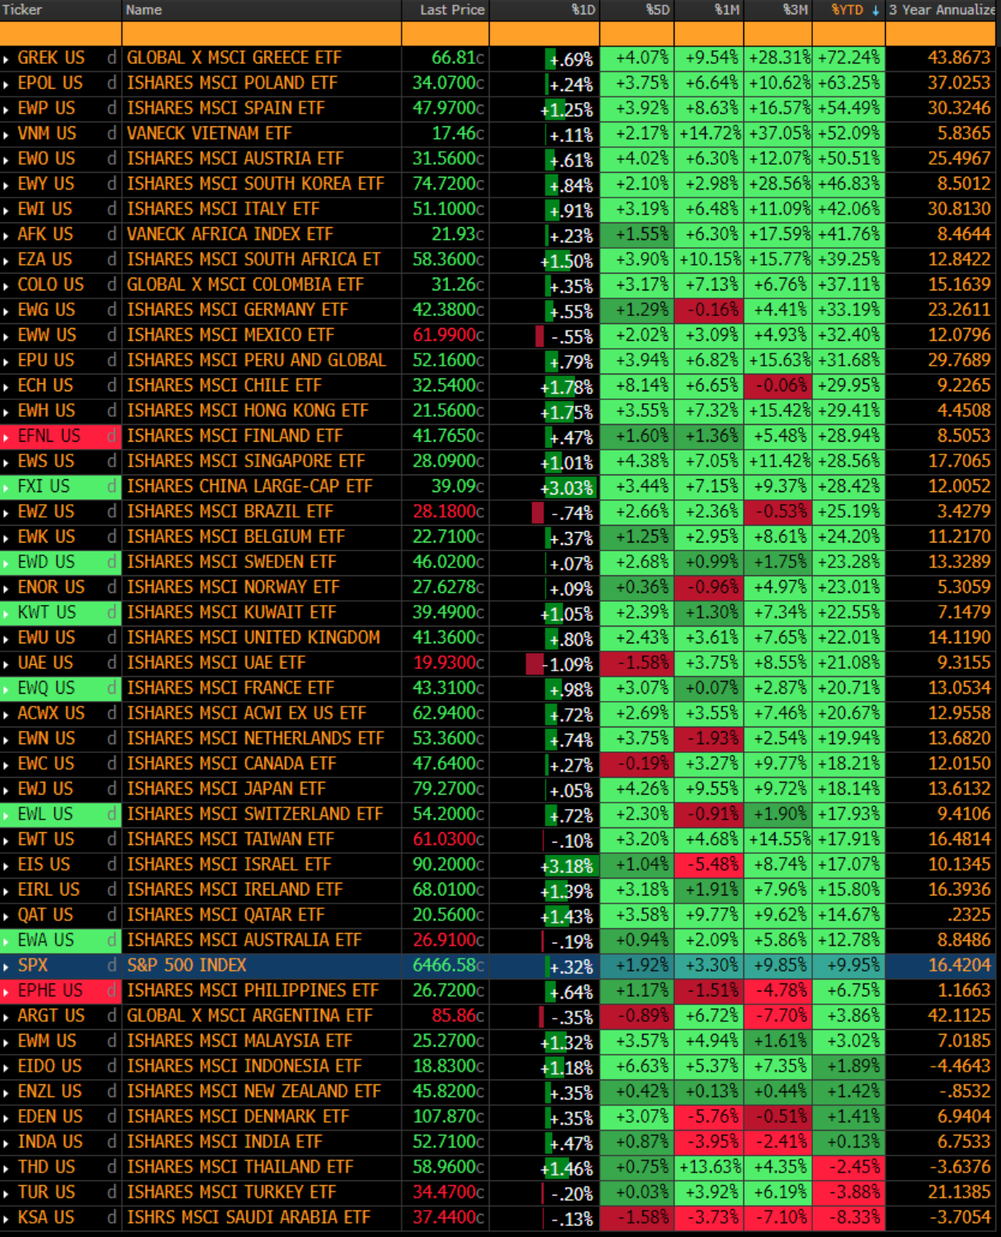Expand the EWJ US row arrow
The width and height of the screenshot is (1001, 1237).
(x=6, y=790)
